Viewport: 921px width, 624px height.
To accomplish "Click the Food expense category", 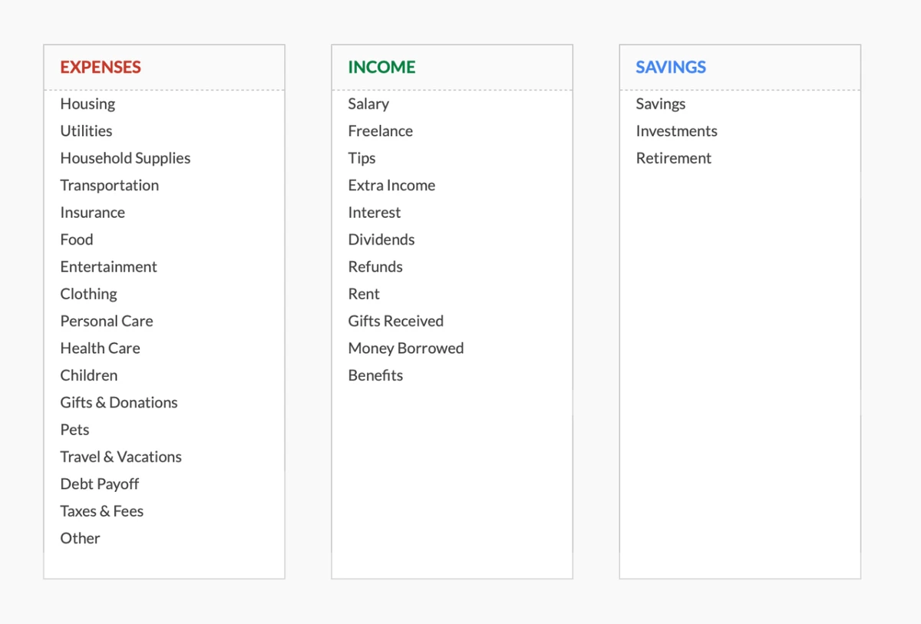I will [x=77, y=239].
